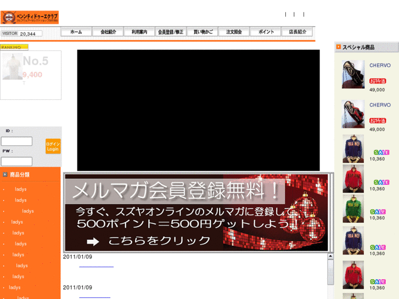Click the ペンンティドゥーエクラブ site logo

coord(30,18)
